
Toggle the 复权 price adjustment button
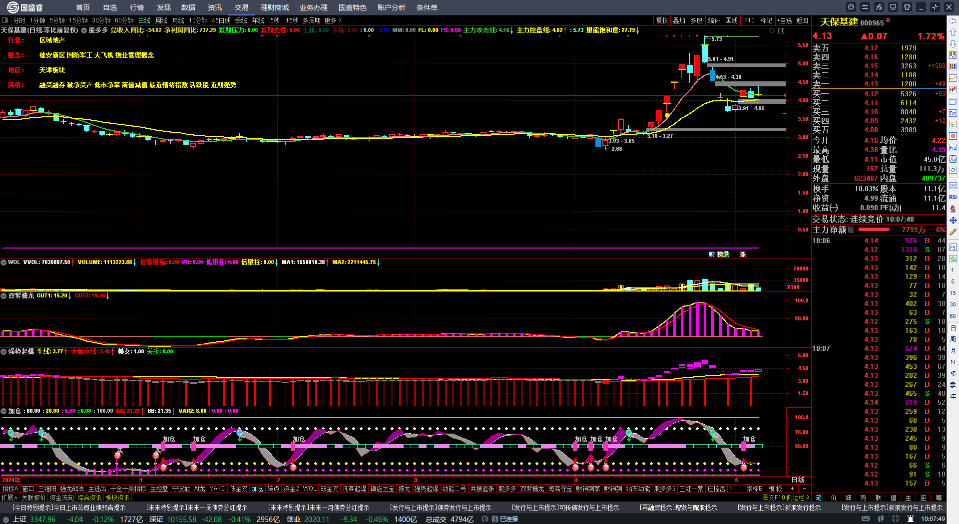tap(662, 20)
